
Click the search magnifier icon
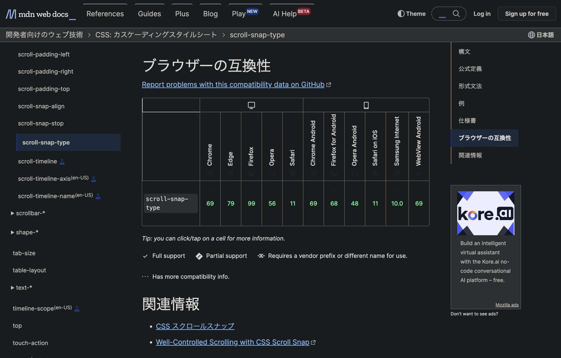point(456,13)
